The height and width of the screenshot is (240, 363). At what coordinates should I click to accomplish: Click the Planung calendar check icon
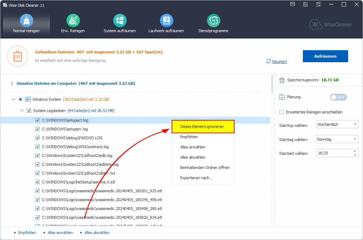pos(282,97)
